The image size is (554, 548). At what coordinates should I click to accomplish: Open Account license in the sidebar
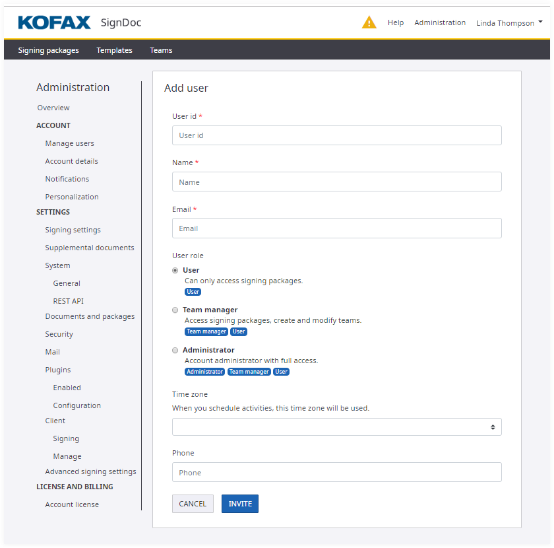click(72, 504)
